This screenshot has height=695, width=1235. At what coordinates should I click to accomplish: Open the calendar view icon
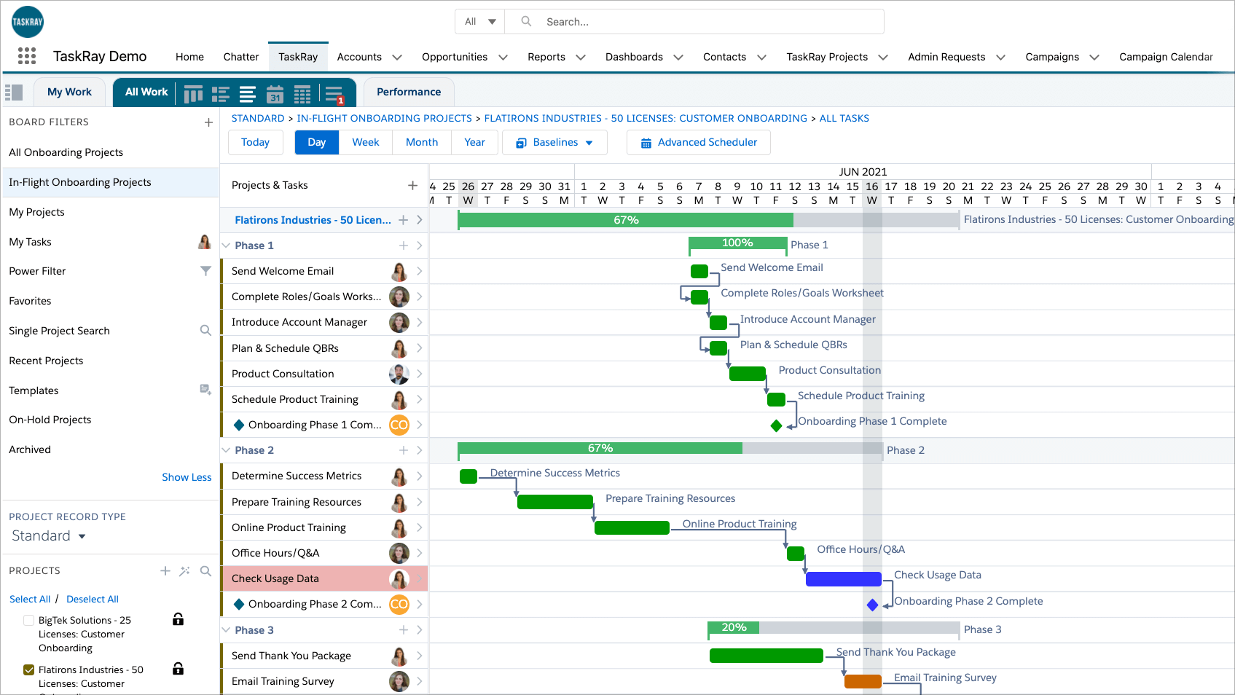click(275, 93)
